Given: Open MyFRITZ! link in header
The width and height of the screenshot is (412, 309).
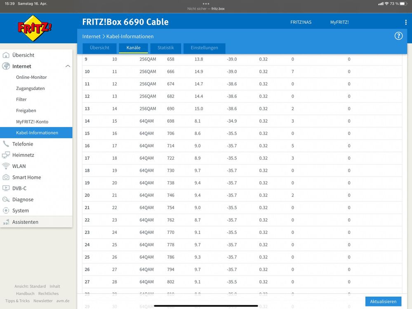Looking at the screenshot, I should 339,22.
